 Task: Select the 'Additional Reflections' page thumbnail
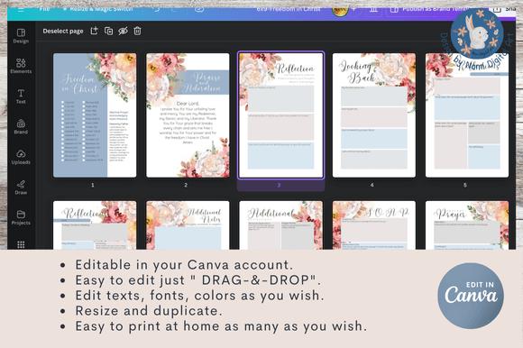coord(280,225)
